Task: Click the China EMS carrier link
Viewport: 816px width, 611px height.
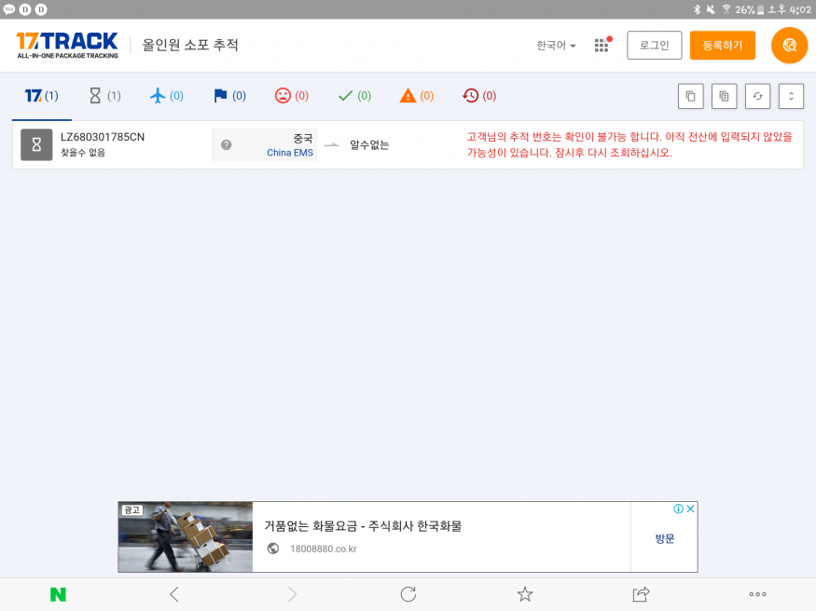Action: tap(290, 153)
